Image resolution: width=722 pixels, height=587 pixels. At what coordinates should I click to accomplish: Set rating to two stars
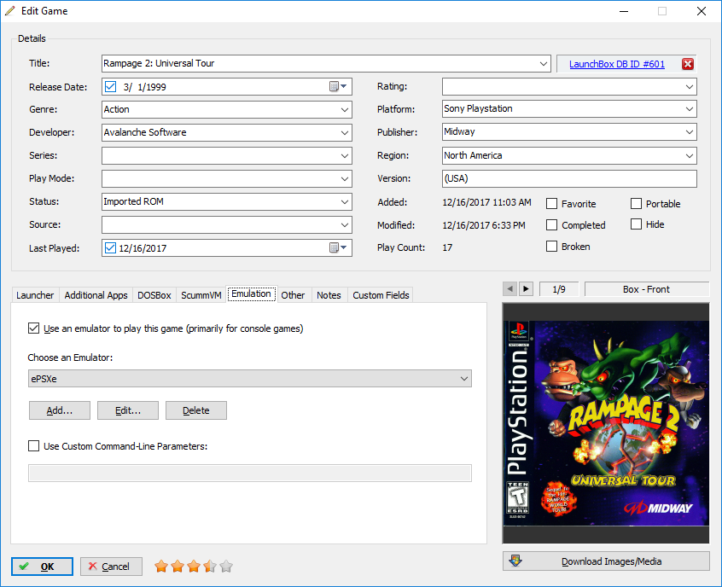(178, 567)
